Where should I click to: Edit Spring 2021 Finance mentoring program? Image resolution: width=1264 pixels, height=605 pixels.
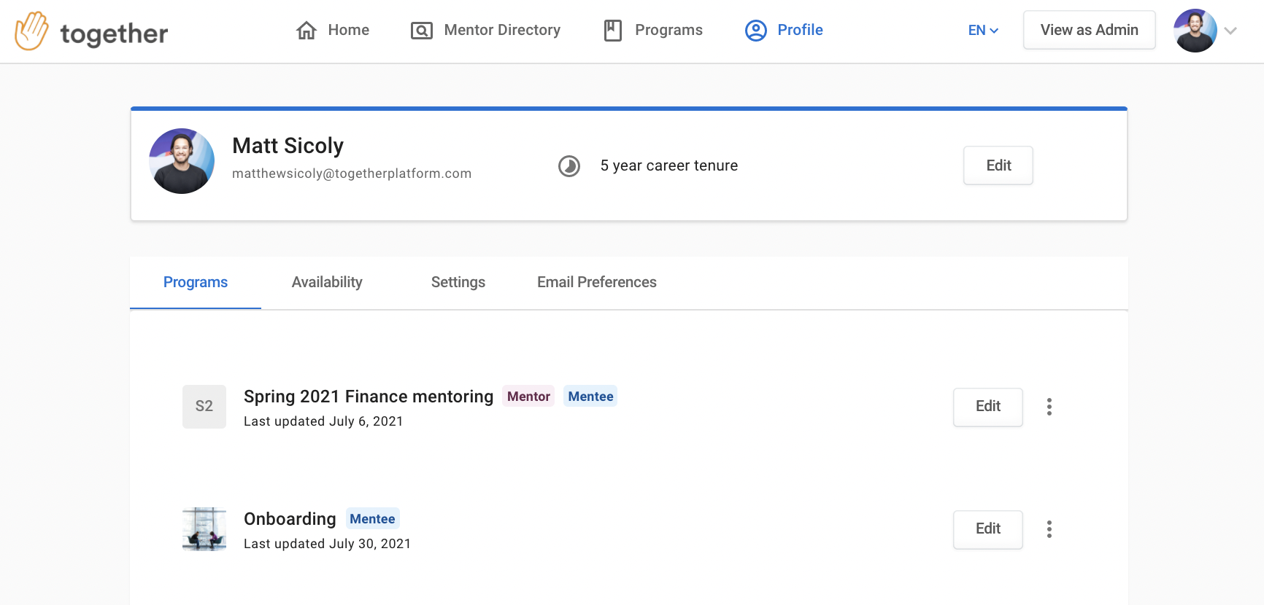(x=988, y=407)
